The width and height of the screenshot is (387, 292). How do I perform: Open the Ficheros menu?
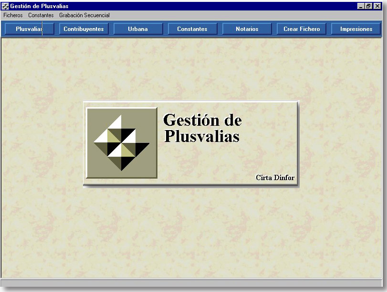(13, 15)
